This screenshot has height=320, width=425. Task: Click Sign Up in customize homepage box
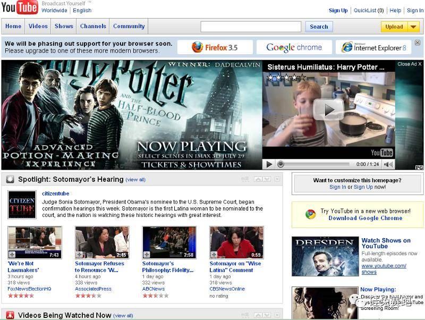(x=363, y=187)
